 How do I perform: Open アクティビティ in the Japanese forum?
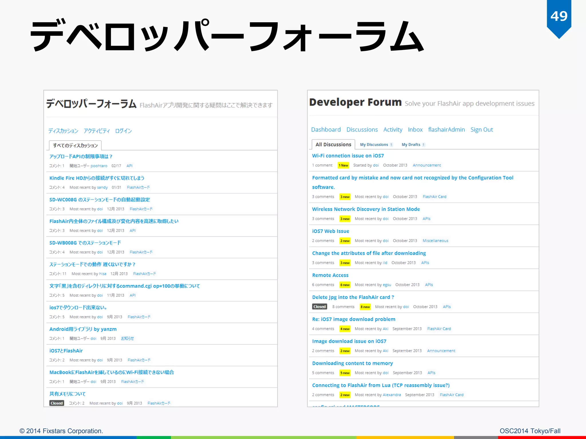coord(97,131)
